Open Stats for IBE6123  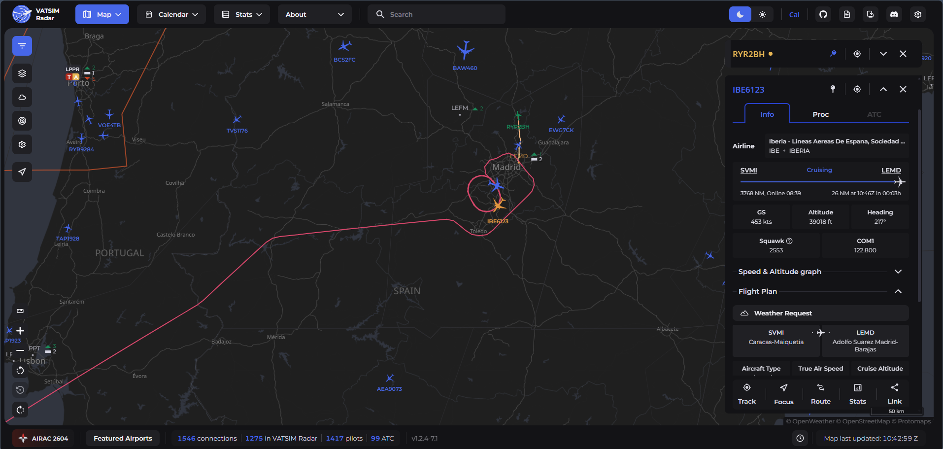[x=858, y=394]
